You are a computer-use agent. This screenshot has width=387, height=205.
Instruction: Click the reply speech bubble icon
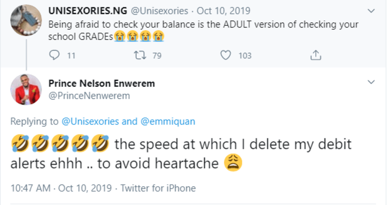(x=54, y=55)
